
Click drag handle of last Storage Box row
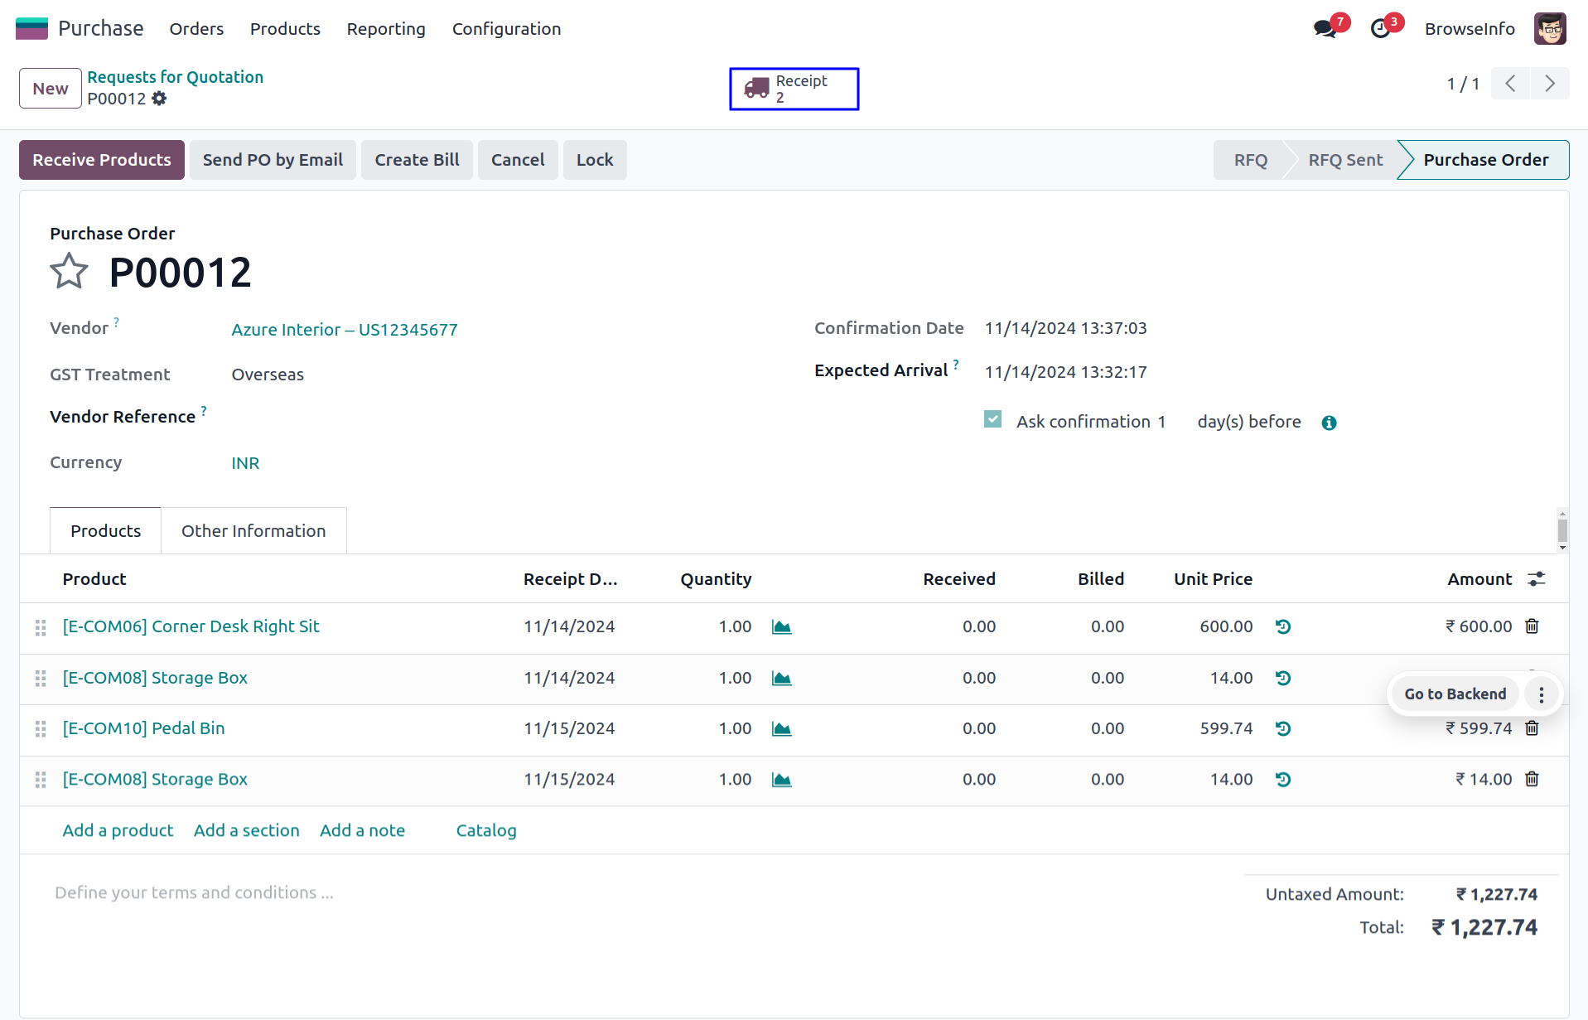point(41,780)
